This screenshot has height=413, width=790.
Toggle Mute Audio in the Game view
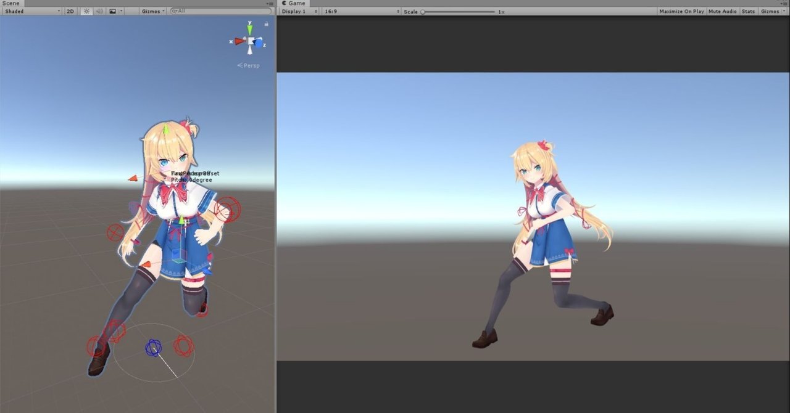point(722,10)
